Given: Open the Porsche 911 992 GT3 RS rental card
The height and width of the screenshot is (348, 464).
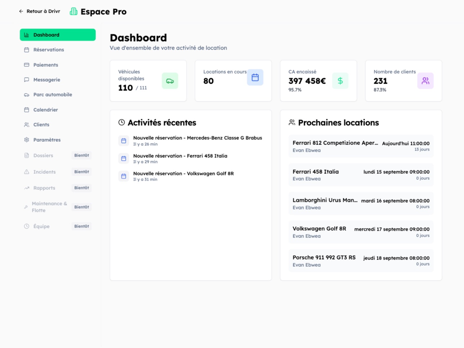Looking at the screenshot, I should (x=361, y=261).
